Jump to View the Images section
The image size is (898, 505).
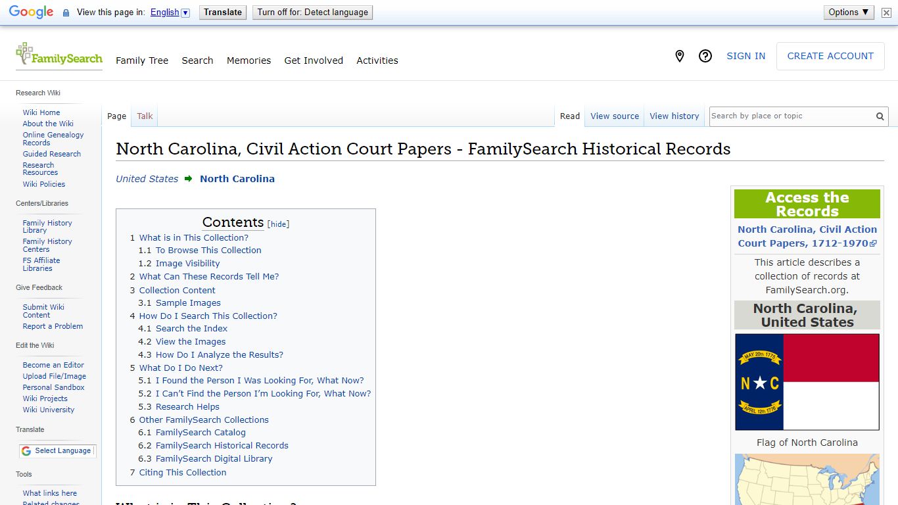tap(191, 342)
